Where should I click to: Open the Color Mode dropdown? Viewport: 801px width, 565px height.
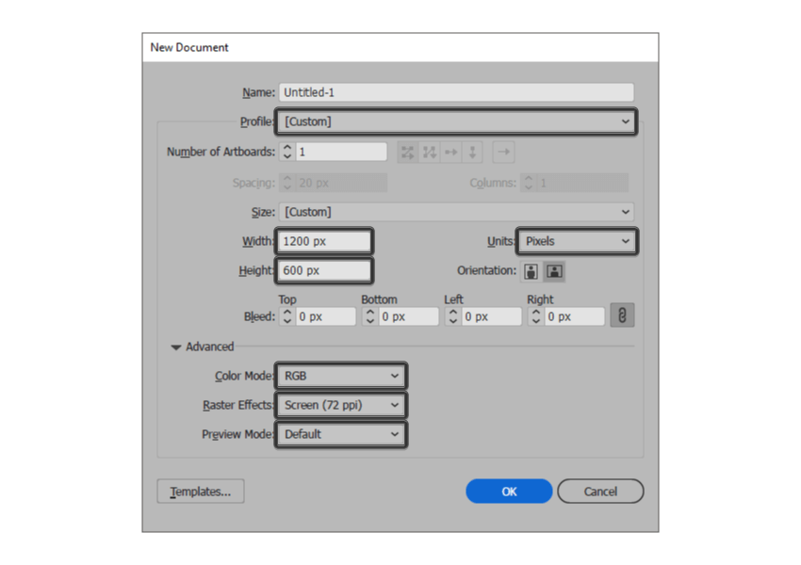341,376
